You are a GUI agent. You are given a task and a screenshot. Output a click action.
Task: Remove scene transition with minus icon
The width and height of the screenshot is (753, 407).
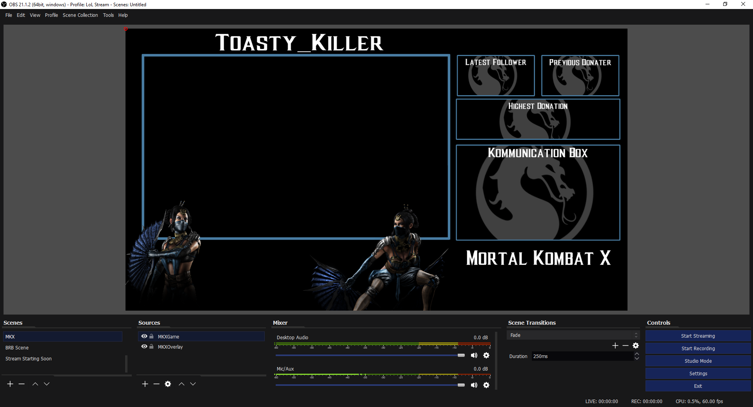click(x=626, y=345)
